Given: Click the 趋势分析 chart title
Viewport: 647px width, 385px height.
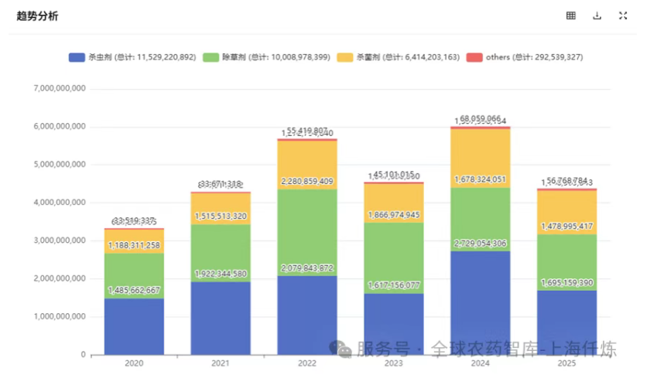Looking at the screenshot, I should [x=37, y=16].
